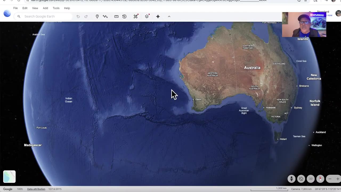The image size is (341, 192).
Task: Click the Great Australian Bight label
Action: click(244, 110)
